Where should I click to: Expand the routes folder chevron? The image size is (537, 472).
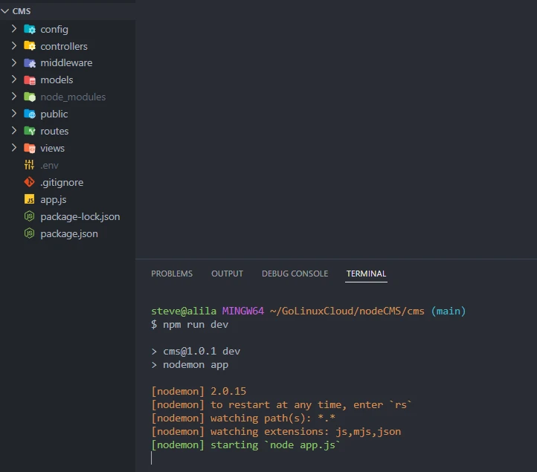click(14, 132)
